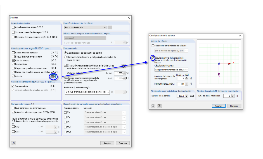Click Cancelar in the Detalles dialog

click(x=123, y=143)
